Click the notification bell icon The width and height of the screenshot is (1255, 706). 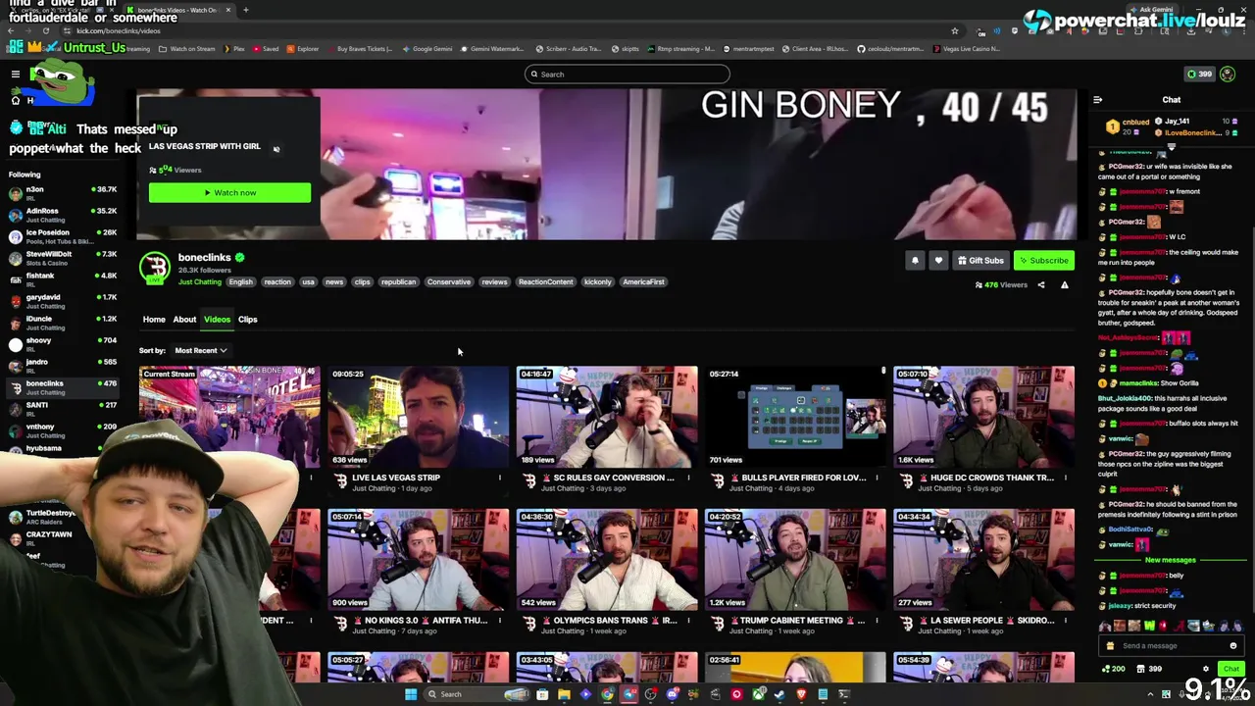pos(915,260)
